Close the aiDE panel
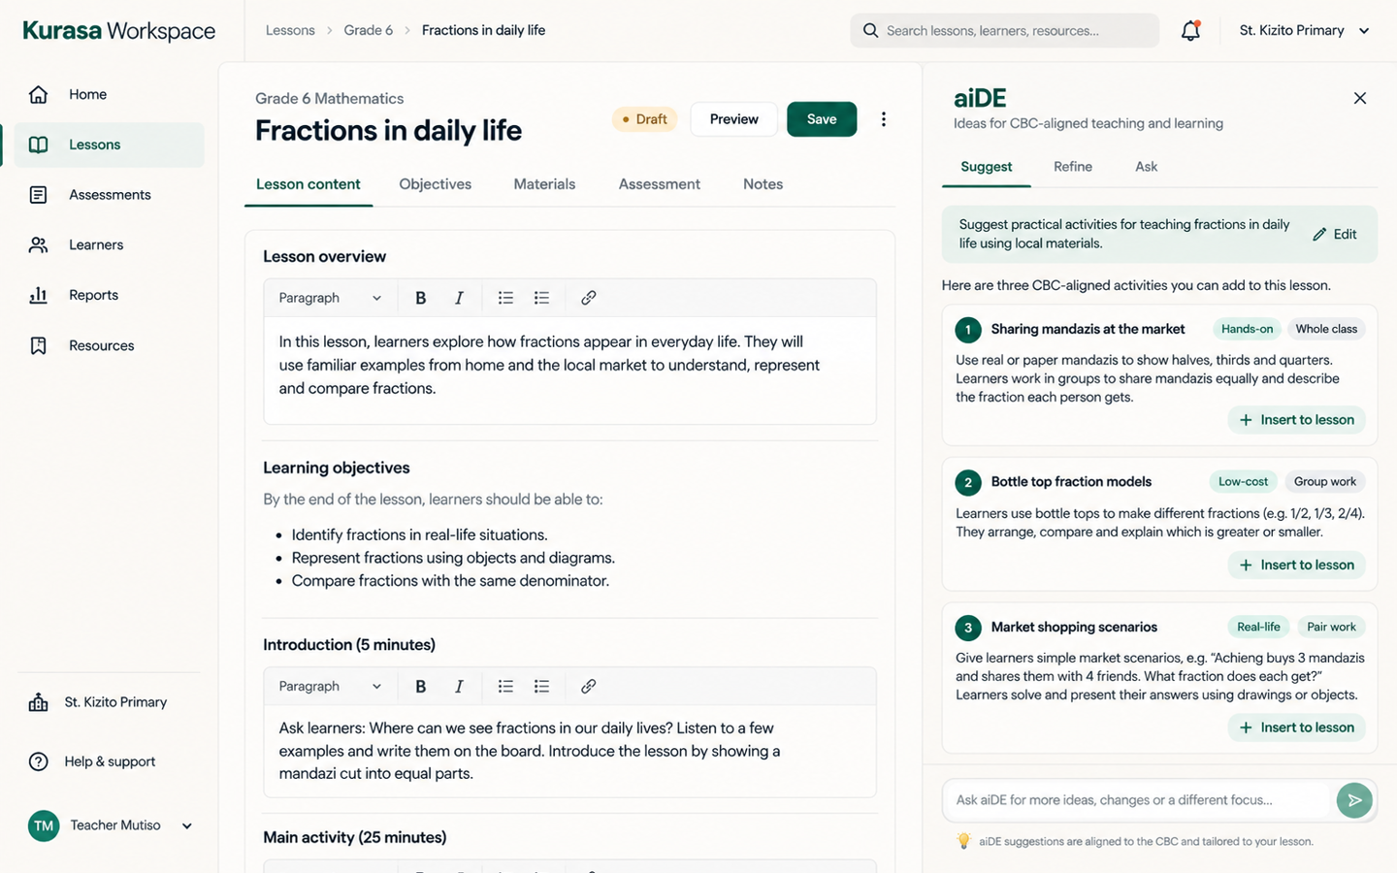The height and width of the screenshot is (873, 1397). (x=1360, y=98)
